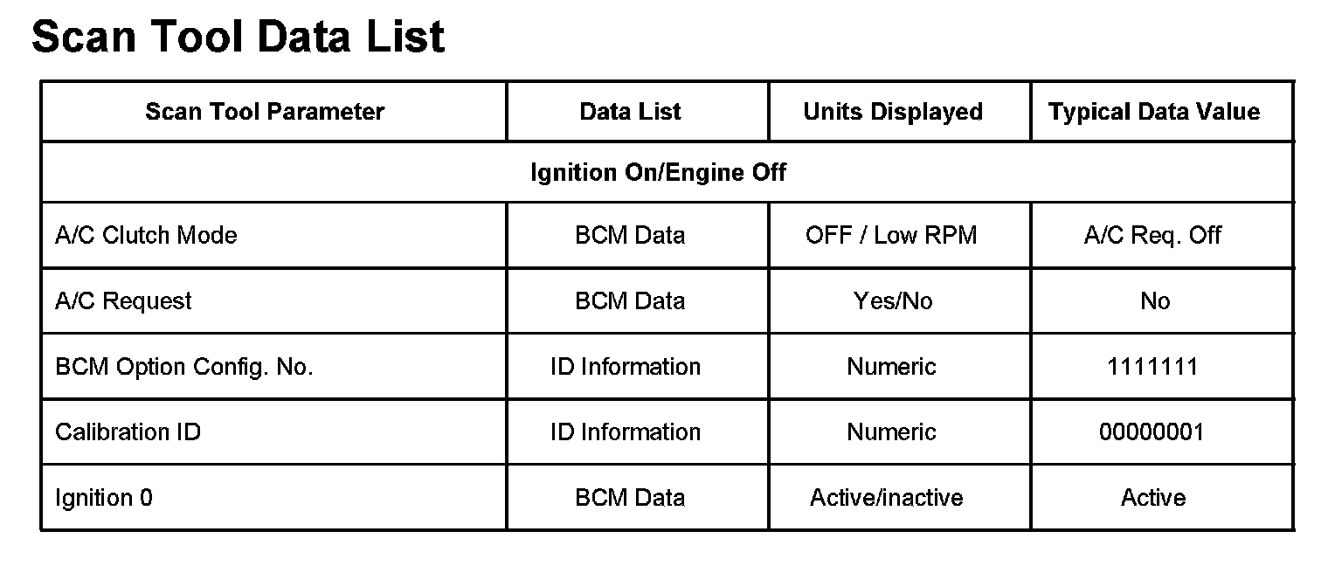
Task: Select the "OFF / Low RPM" units cell
Action: pos(891,236)
